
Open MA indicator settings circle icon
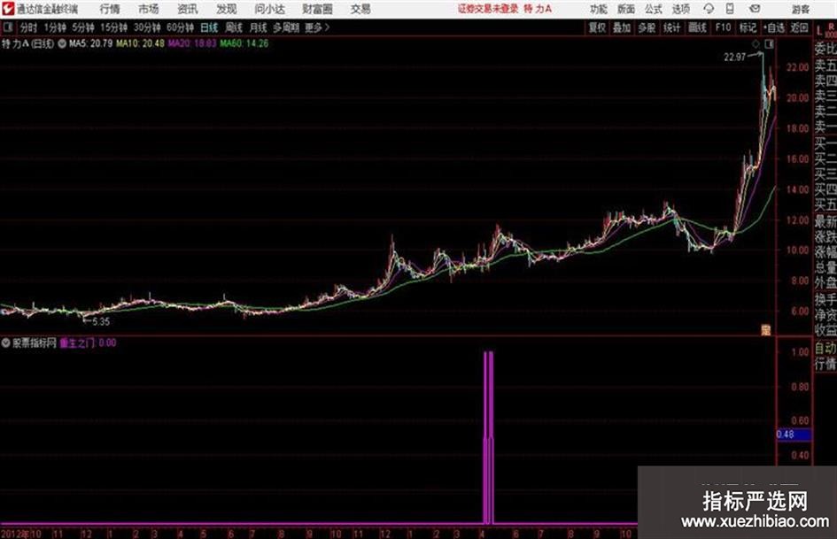62,43
